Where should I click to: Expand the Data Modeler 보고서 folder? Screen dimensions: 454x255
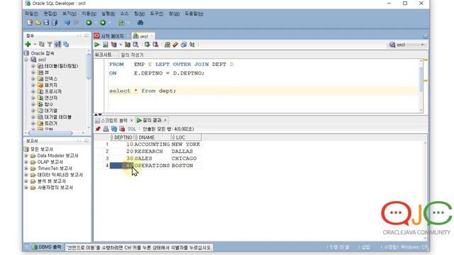(x=26, y=156)
